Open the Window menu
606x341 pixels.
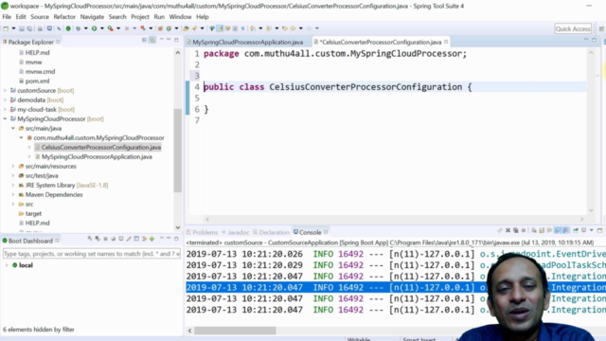(180, 17)
